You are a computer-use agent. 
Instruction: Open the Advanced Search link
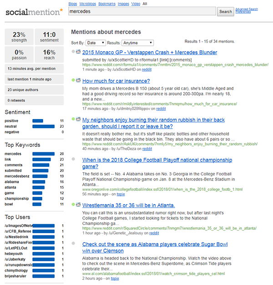pyautogui.click(x=247, y=9)
